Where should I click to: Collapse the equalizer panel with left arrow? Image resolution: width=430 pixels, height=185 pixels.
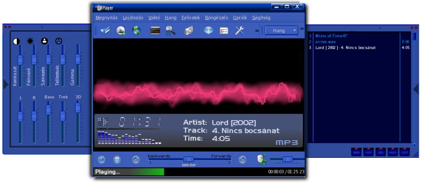(6, 84)
